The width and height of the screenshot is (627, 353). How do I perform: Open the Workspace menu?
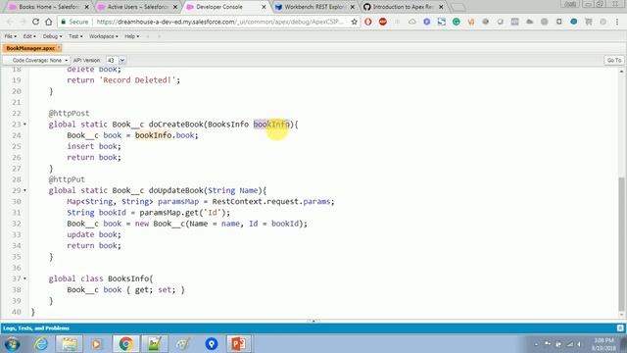click(x=104, y=36)
